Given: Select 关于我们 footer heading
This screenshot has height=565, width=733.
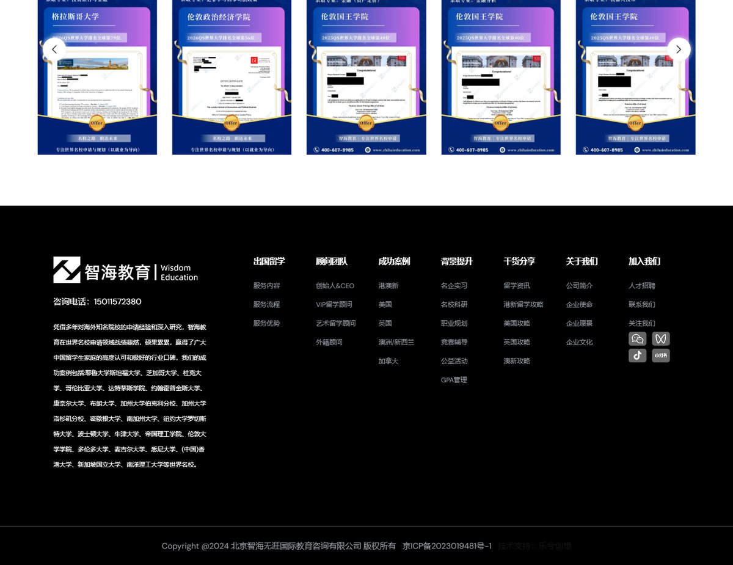Looking at the screenshot, I should tap(582, 261).
